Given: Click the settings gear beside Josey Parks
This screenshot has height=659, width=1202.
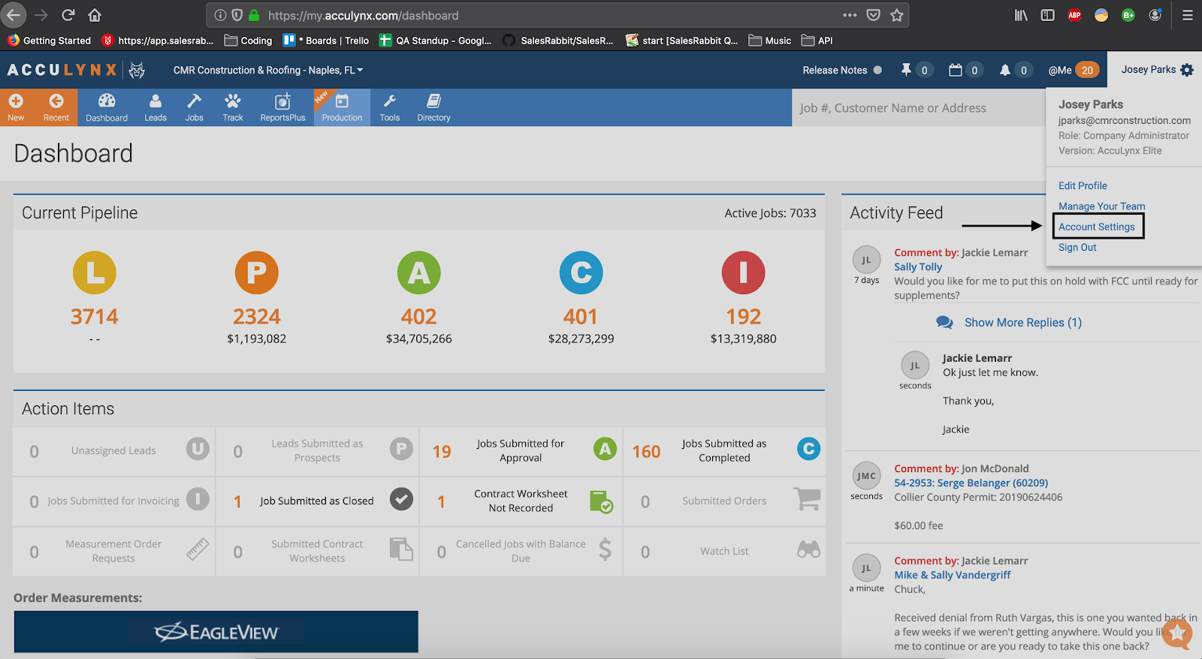Looking at the screenshot, I should (1187, 70).
